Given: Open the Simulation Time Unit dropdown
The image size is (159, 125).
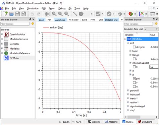Looking at the screenshot, I should (151, 29).
